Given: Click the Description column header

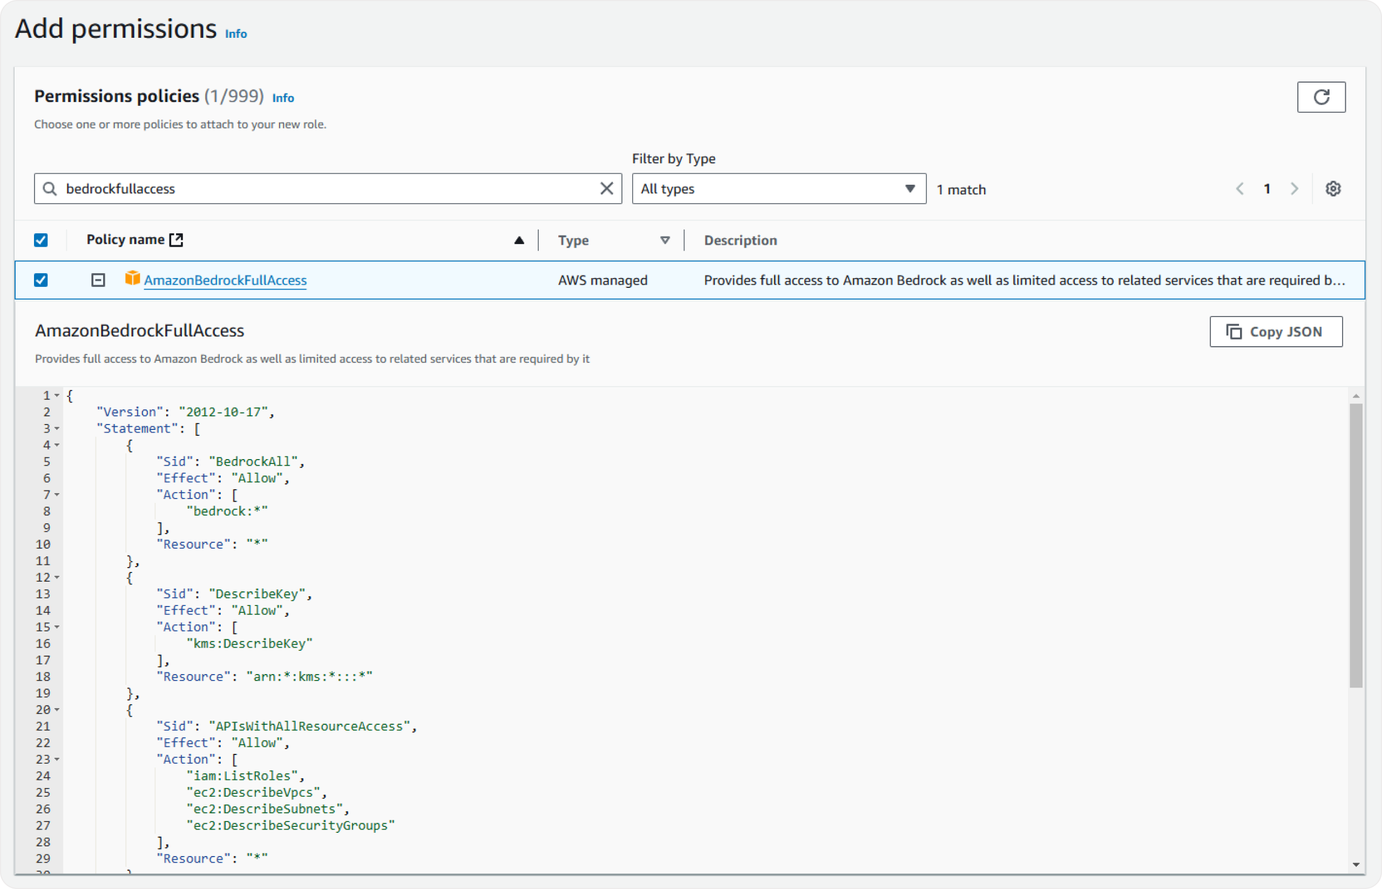Looking at the screenshot, I should 740,240.
